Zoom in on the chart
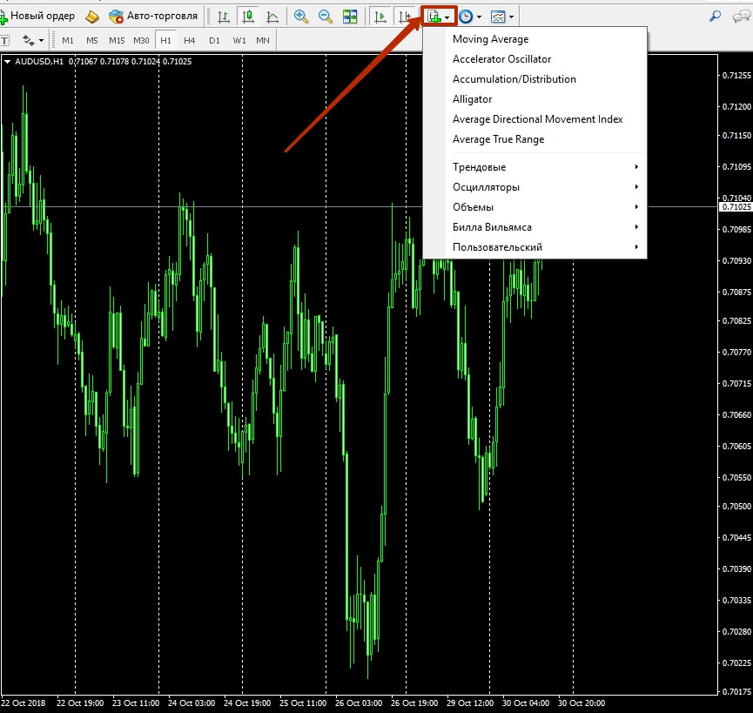 coord(301,16)
